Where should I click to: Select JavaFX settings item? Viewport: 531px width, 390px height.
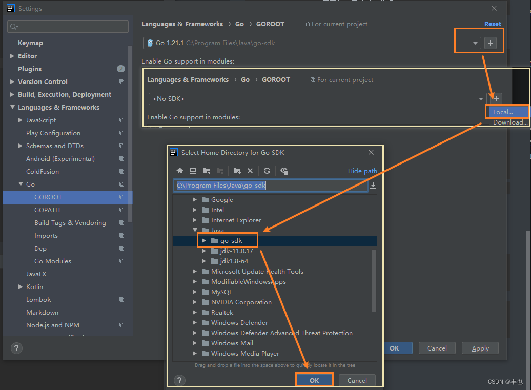pos(36,274)
